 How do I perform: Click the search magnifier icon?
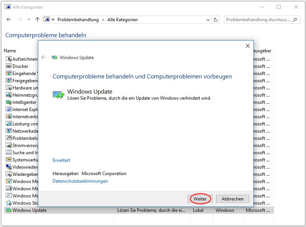(295, 20)
